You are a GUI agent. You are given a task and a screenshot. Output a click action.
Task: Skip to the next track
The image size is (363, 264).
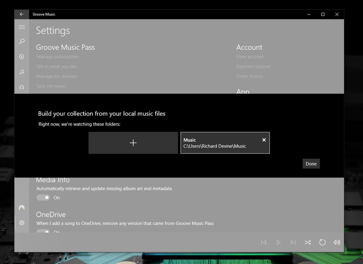[293, 242]
